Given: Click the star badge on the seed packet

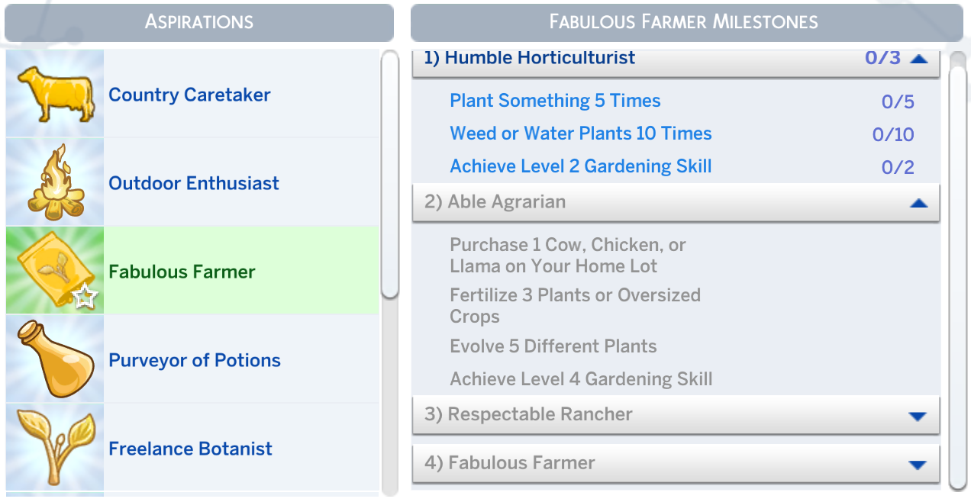Looking at the screenshot, I should (x=85, y=296).
